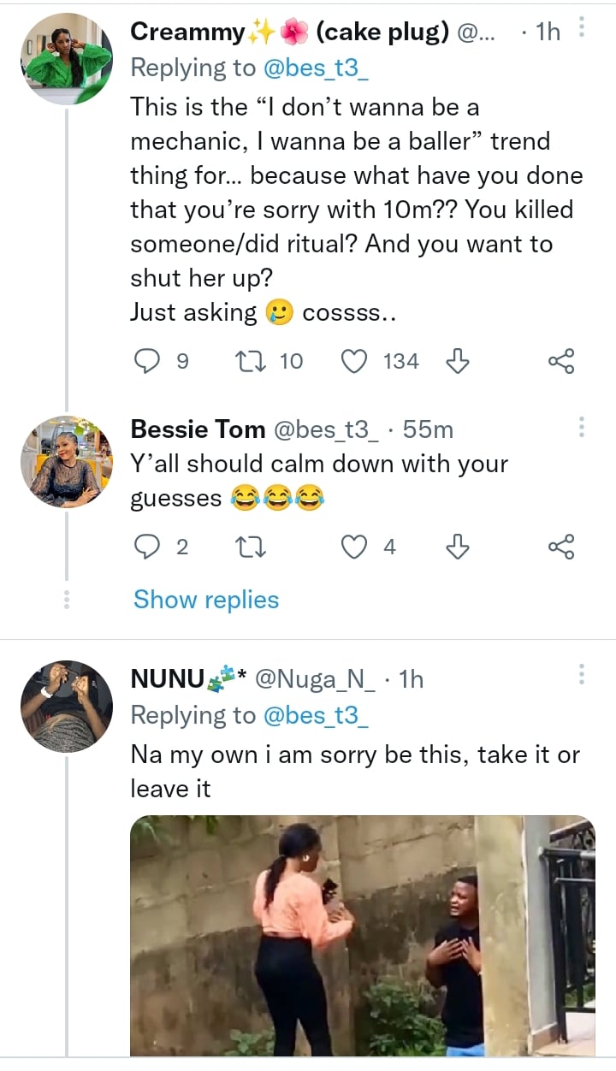This screenshot has height=1071, width=616.
Task: Share Creammy's tweet
Action: click(561, 362)
